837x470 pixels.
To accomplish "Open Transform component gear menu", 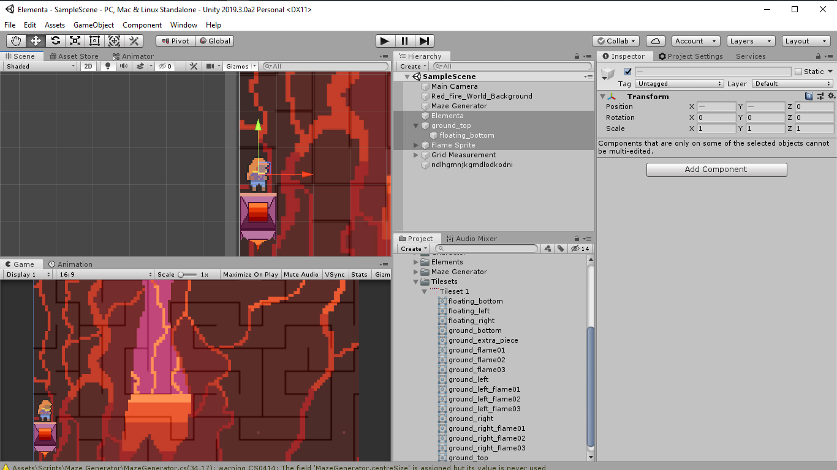I will pyautogui.click(x=831, y=97).
